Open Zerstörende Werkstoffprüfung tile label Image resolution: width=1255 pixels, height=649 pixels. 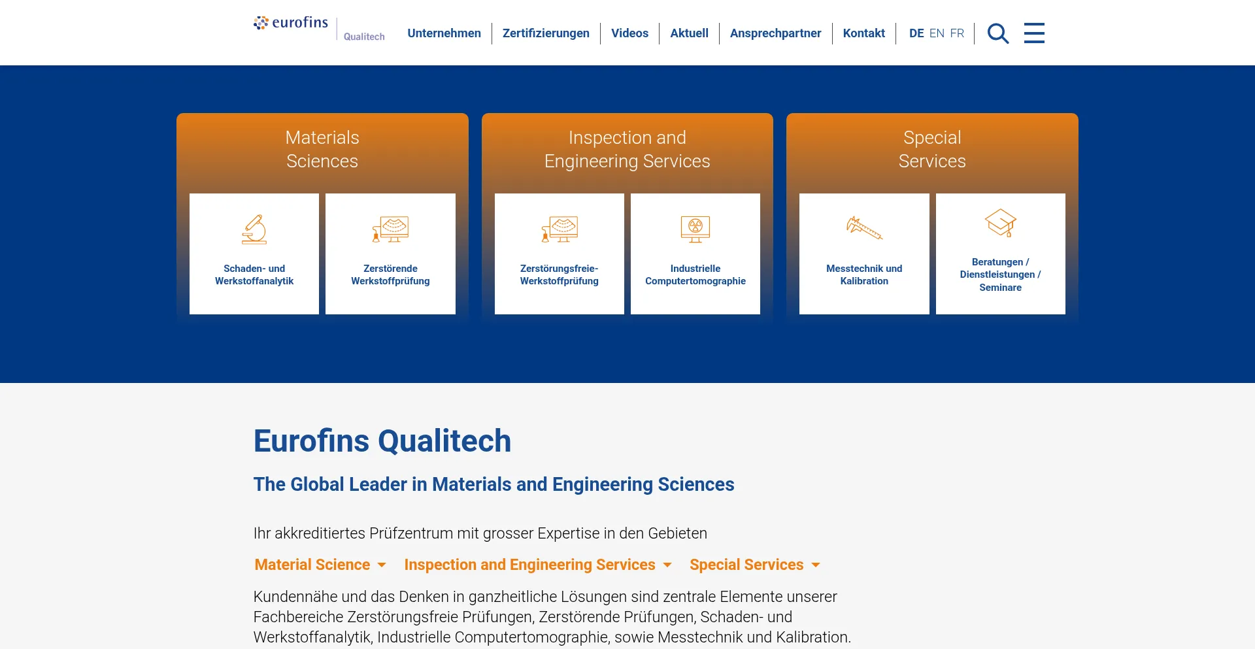click(390, 275)
